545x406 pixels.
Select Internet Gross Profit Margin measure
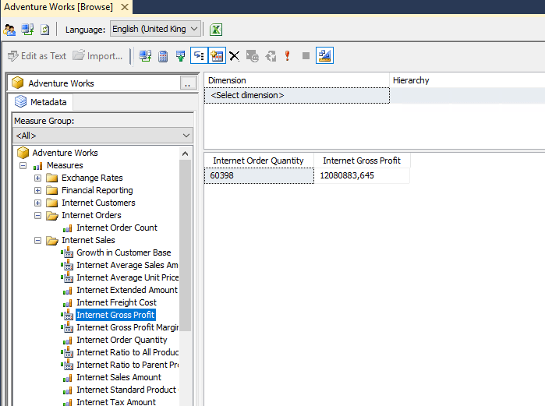[x=127, y=328]
